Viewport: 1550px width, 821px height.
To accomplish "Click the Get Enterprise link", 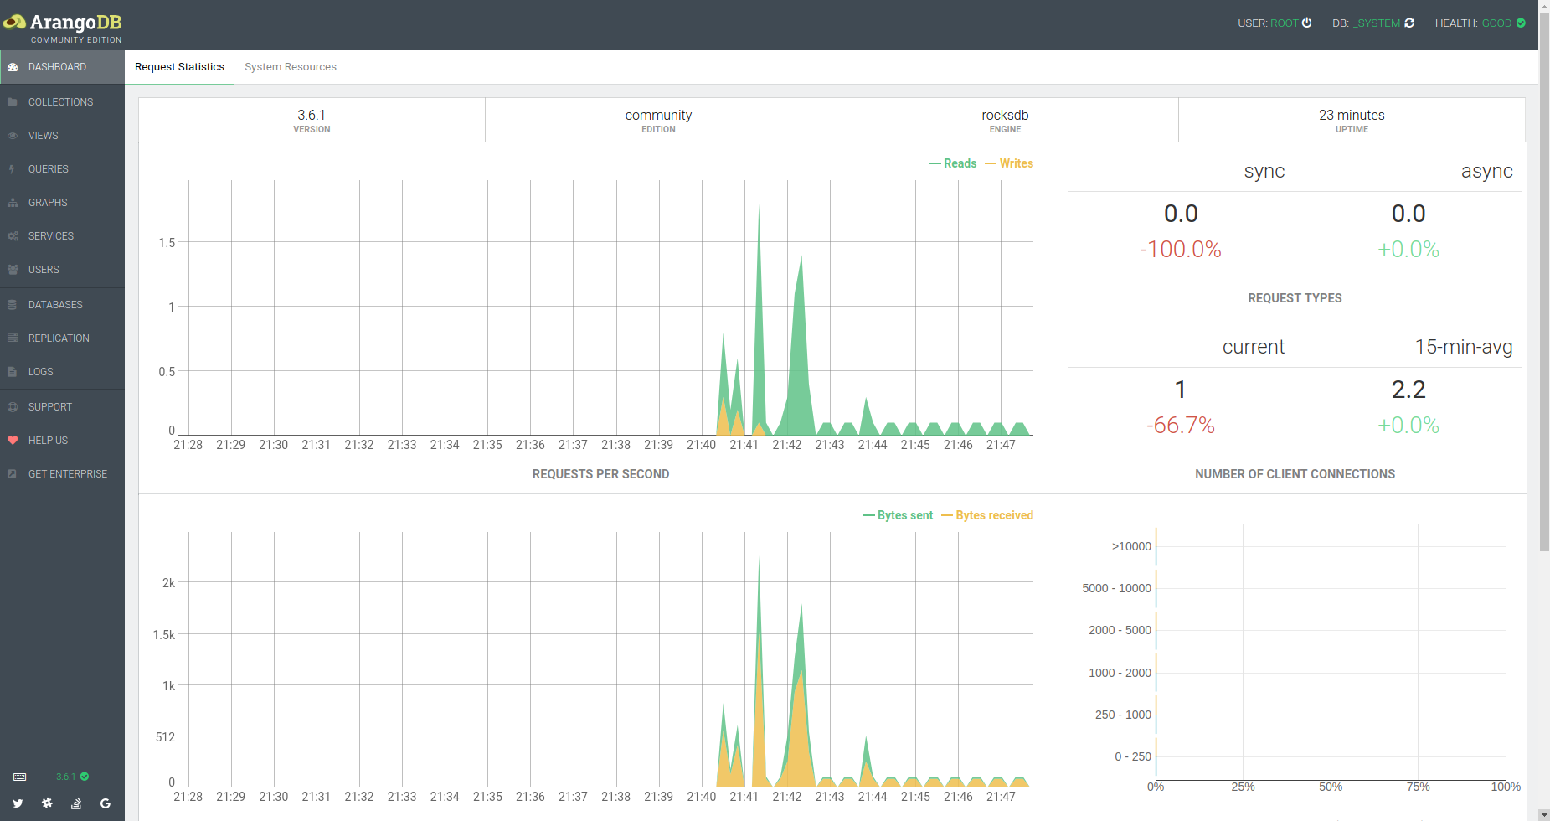I will [x=67, y=474].
